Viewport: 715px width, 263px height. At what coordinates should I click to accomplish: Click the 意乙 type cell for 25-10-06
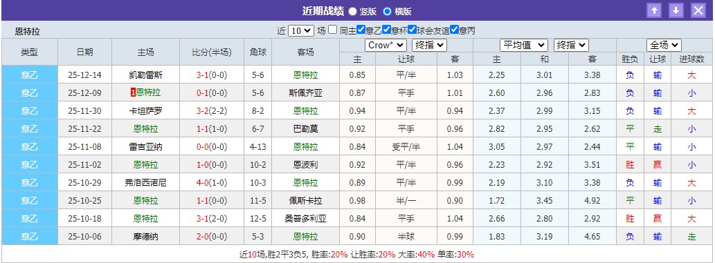(30, 236)
